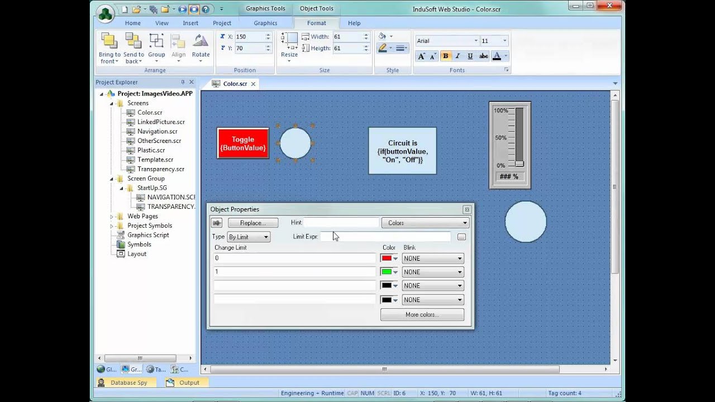
Task: Pin the Object Properties window
Action: tap(216, 223)
